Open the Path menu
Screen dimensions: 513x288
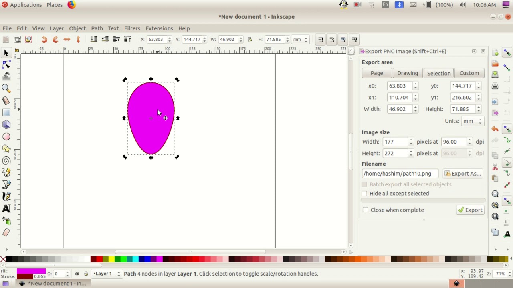click(x=97, y=28)
